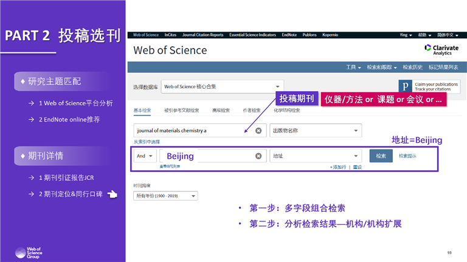Select 2 EndNote online推荐 item

click(x=69, y=120)
